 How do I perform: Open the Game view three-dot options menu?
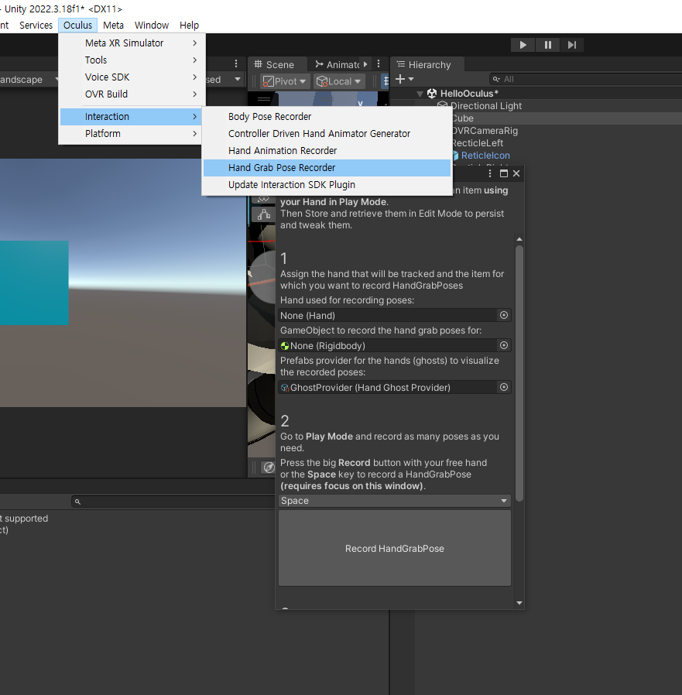pyautogui.click(x=236, y=63)
